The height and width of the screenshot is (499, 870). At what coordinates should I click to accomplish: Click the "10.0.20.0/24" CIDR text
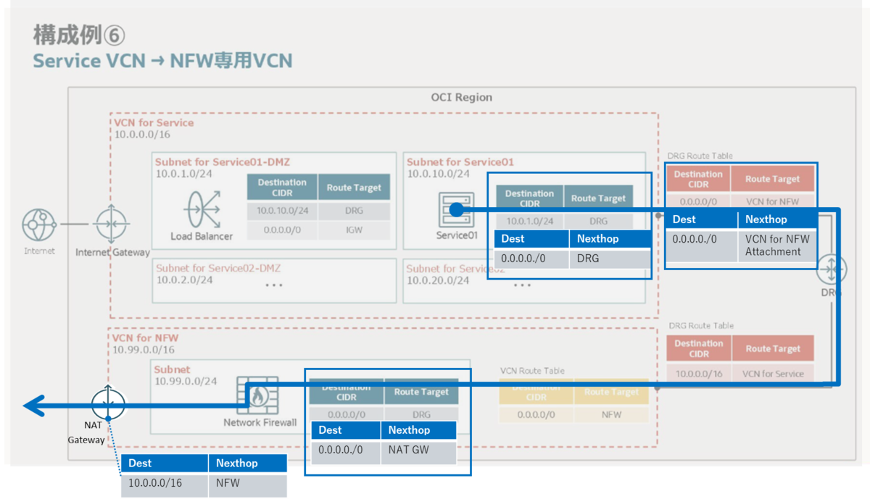click(x=437, y=280)
